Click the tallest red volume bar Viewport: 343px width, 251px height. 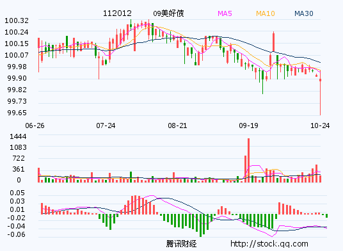coord(248,160)
